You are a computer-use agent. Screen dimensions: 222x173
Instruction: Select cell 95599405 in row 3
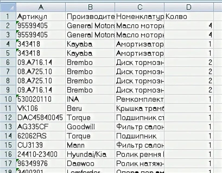click(41, 35)
